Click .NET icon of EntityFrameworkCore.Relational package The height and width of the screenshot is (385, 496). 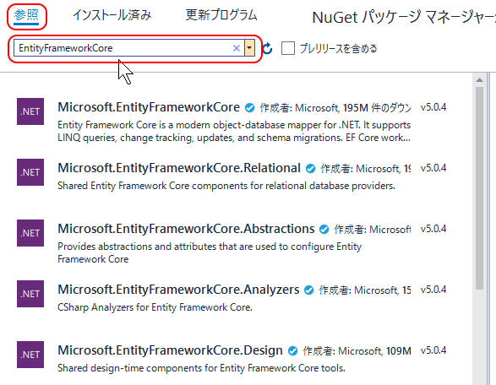coord(30,172)
